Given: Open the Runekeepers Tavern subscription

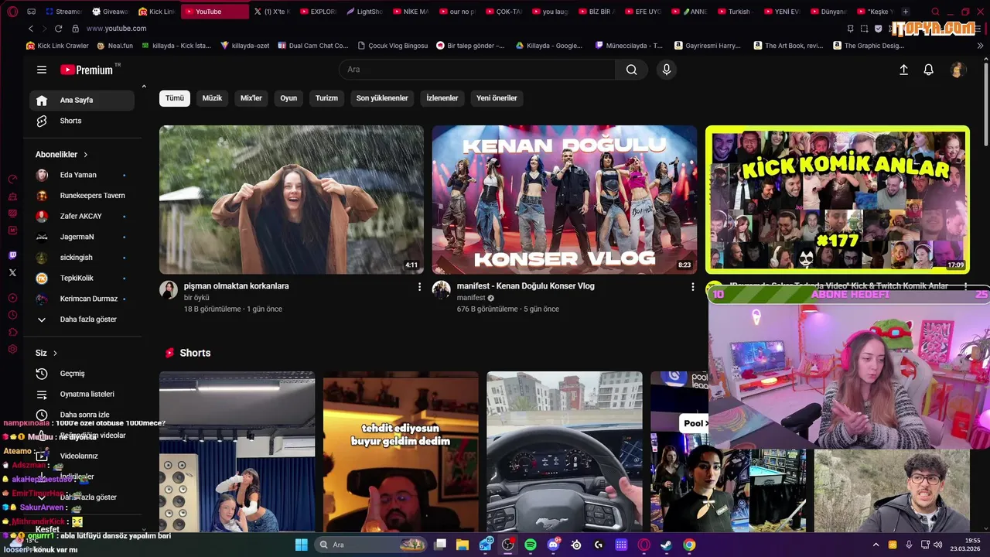Looking at the screenshot, I should point(82,196).
